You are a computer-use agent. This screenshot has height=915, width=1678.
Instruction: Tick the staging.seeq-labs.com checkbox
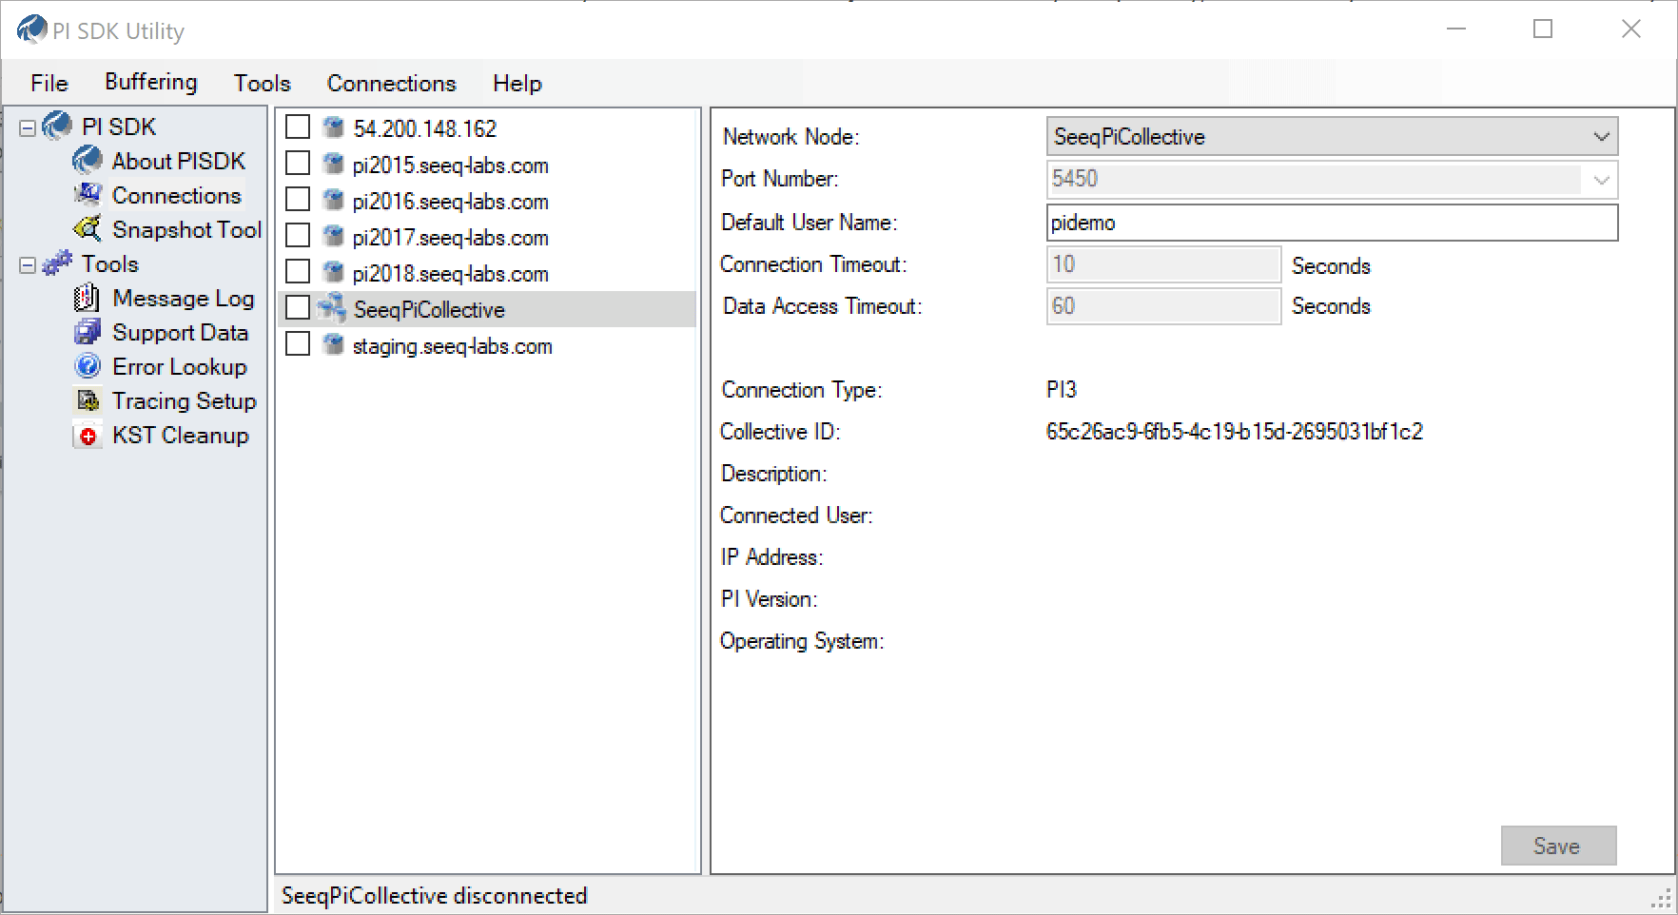coord(298,344)
